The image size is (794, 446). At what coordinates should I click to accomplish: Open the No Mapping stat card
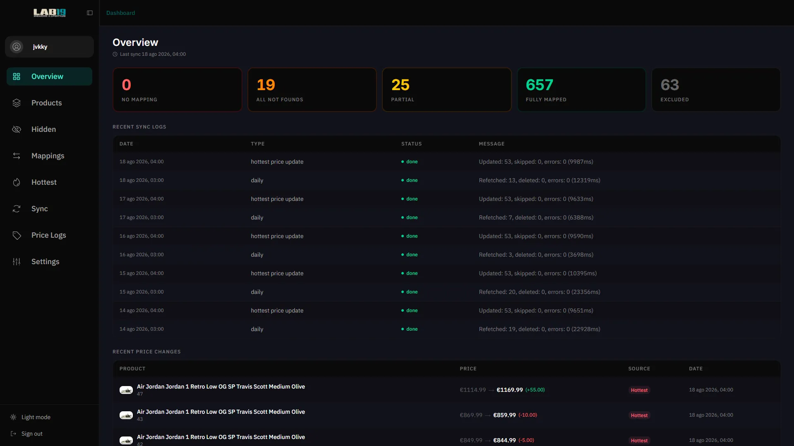177,90
